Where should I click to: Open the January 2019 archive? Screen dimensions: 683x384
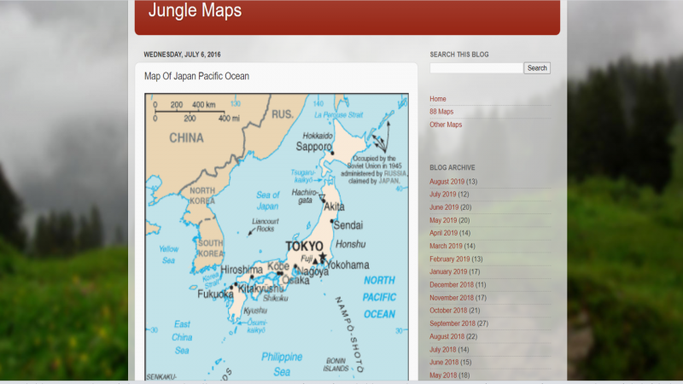click(448, 271)
